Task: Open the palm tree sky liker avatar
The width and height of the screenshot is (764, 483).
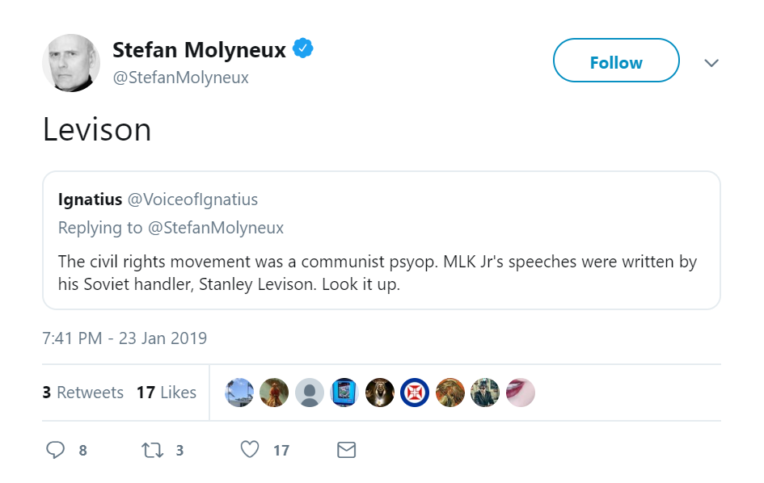Action: (239, 393)
